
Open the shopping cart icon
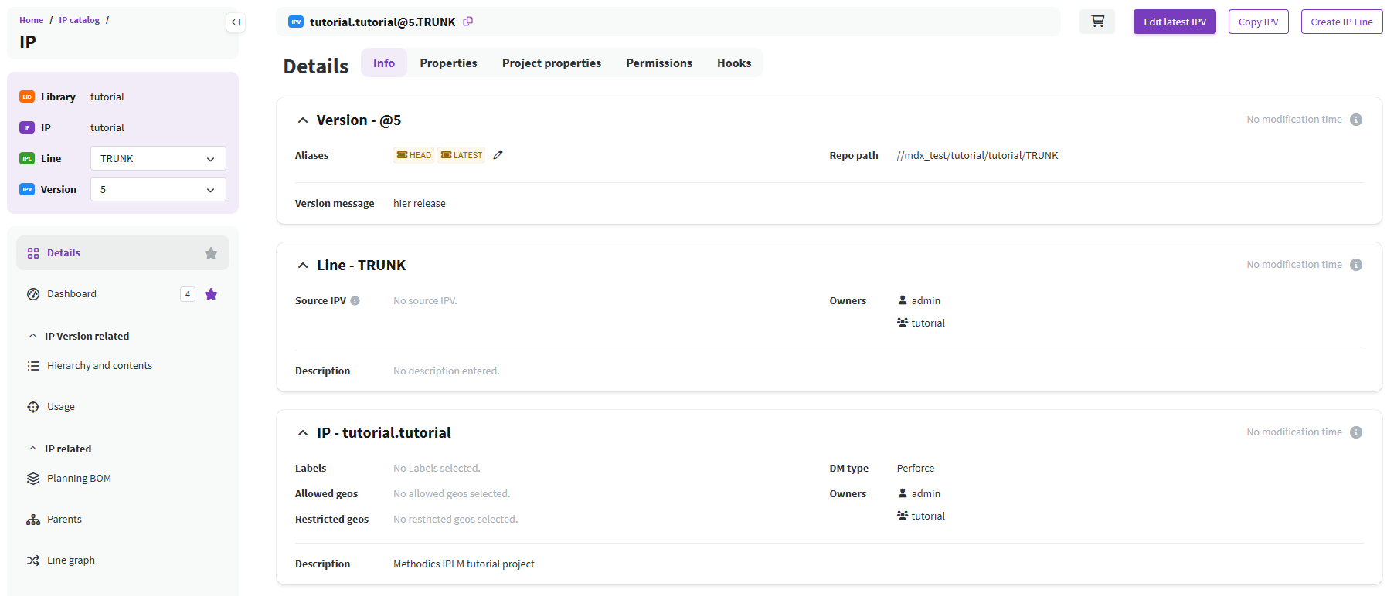pyautogui.click(x=1096, y=22)
